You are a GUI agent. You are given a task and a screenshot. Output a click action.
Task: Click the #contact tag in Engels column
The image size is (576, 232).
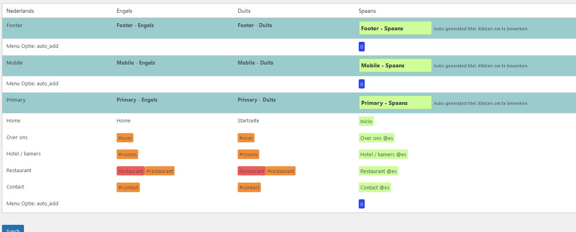pyautogui.click(x=128, y=187)
